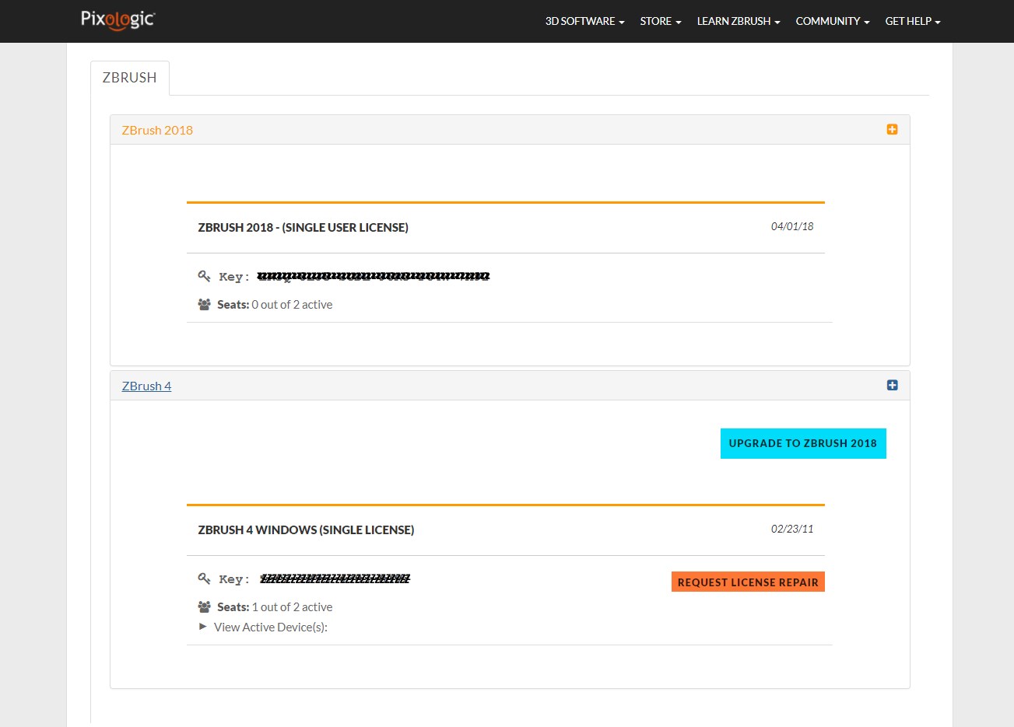The height and width of the screenshot is (727, 1014).
Task: Open the GET HELP dropdown menu
Action: (913, 21)
